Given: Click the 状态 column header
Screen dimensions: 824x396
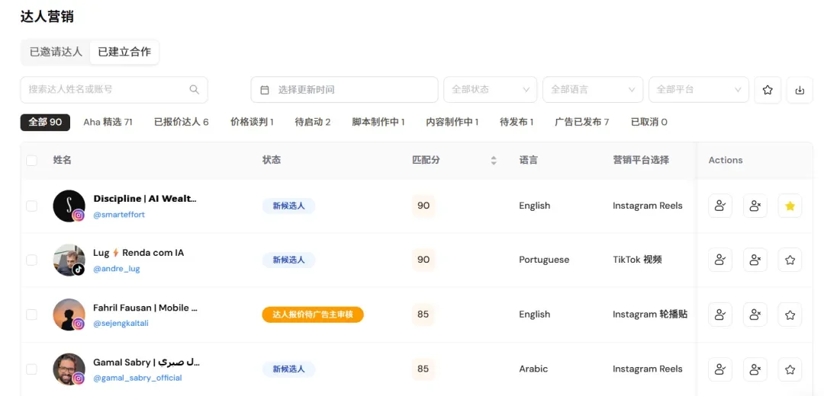Looking at the screenshot, I should (272, 160).
